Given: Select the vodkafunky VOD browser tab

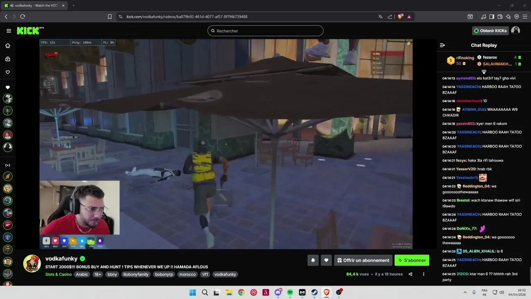Looking at the screenshot, I should pos(34,5).
